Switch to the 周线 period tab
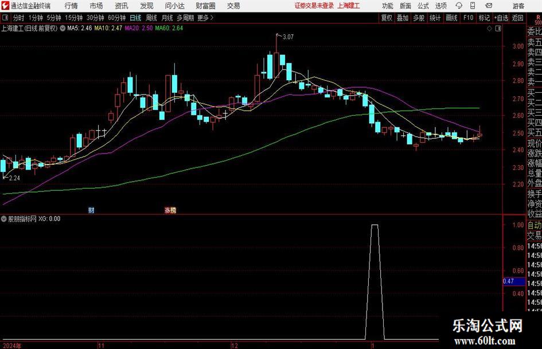 [x=151, y=18]
